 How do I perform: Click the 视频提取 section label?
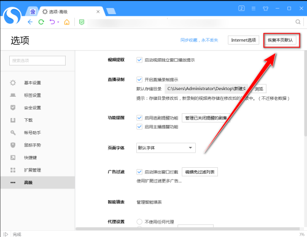(x=116, y=60)
